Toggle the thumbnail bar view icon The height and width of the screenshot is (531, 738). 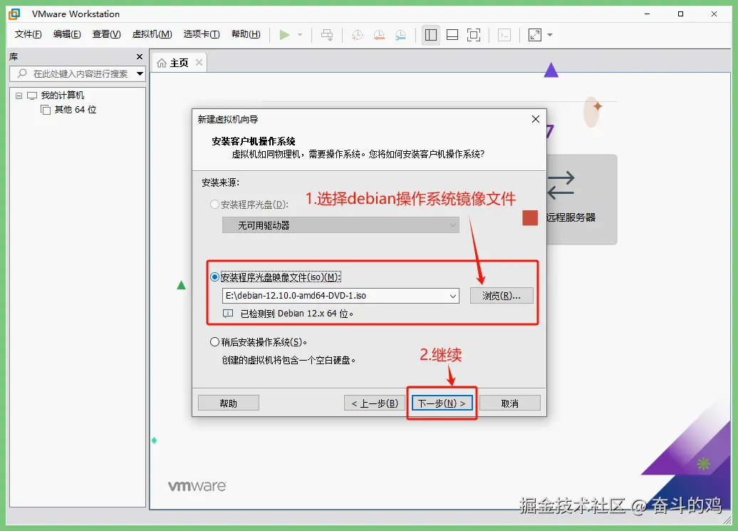[x=452, y=35]
